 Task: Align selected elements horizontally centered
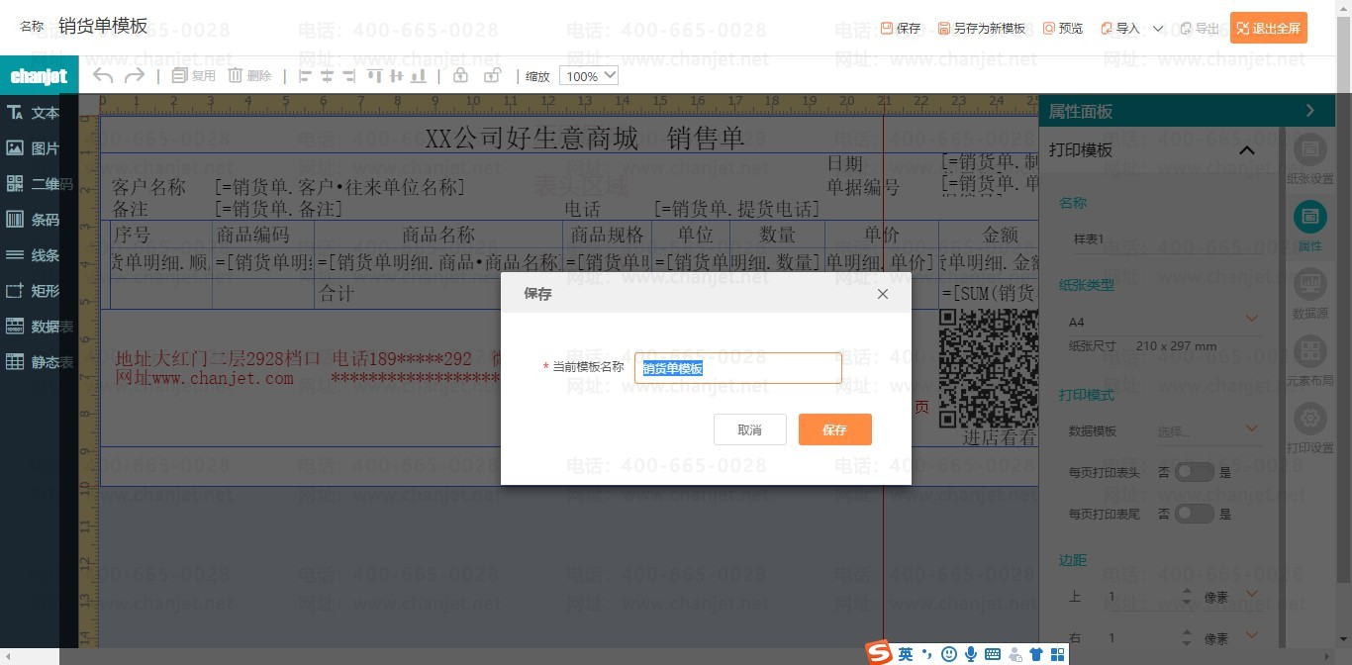click(x=327, y=75)
